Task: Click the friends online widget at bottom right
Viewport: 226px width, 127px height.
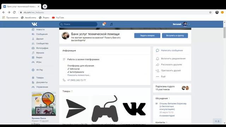Action: click(x=217, y=121)
